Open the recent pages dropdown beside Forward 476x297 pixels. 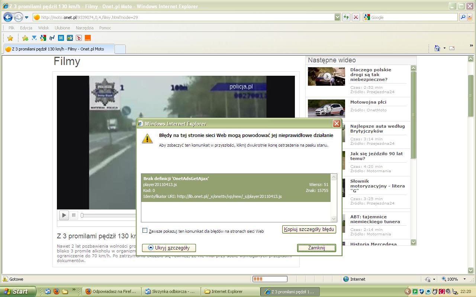[x=27, y=17]
